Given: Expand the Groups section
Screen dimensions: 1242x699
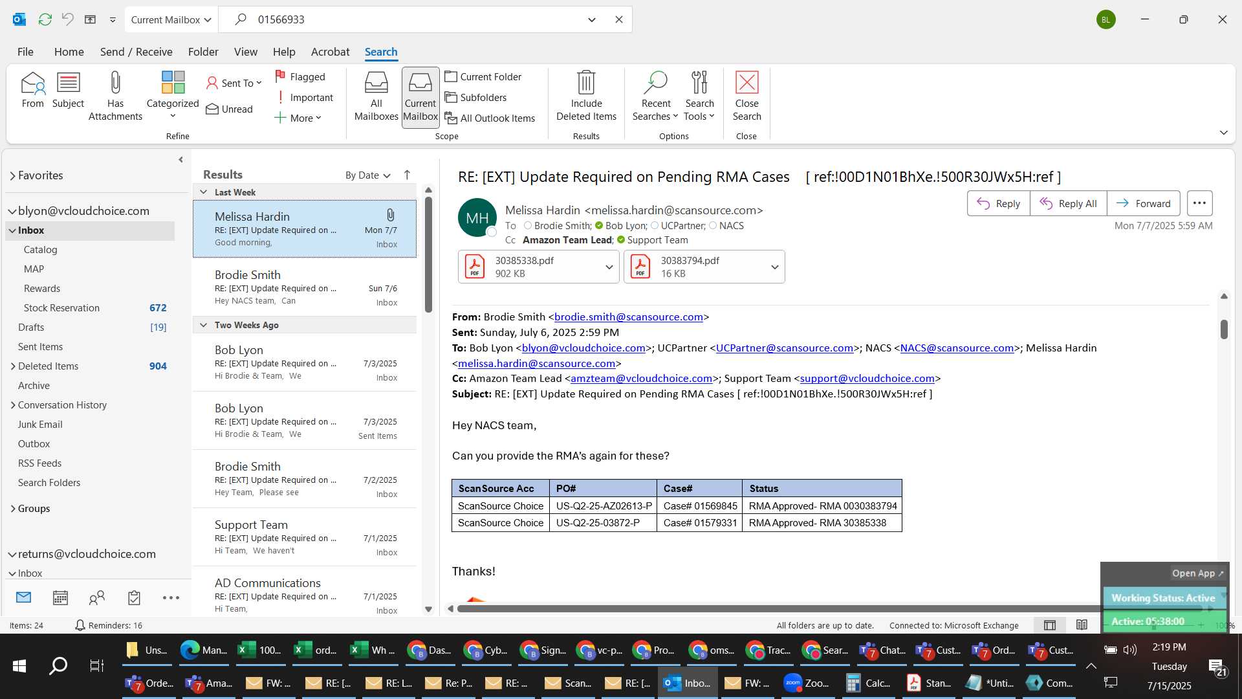Looking at the screenshot, I should tap(13, 509).
